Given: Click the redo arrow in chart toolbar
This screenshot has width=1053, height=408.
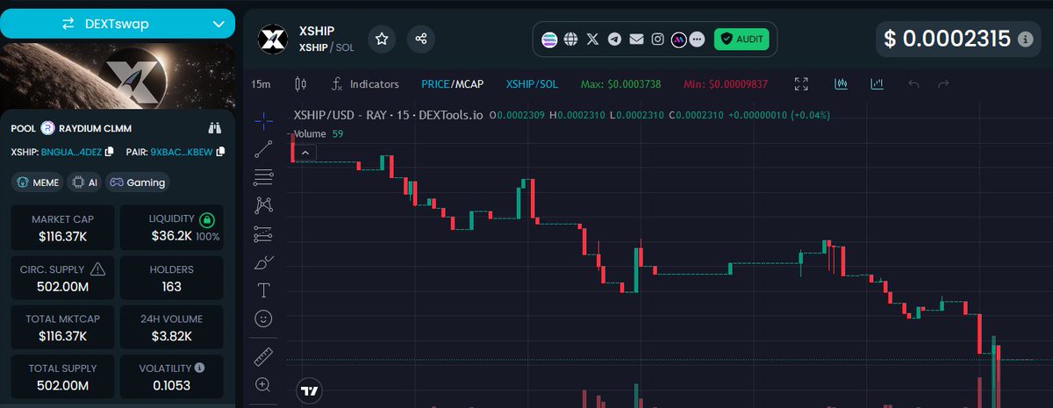Looking at the screenshot, I should pos(943,84).
